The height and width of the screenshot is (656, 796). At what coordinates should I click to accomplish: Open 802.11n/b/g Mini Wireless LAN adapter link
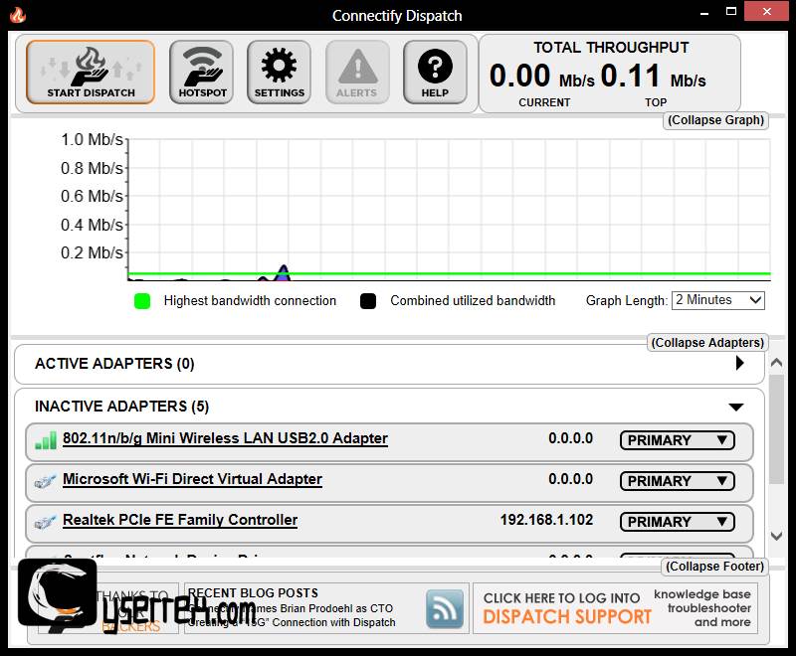click(x=225, y=438)
